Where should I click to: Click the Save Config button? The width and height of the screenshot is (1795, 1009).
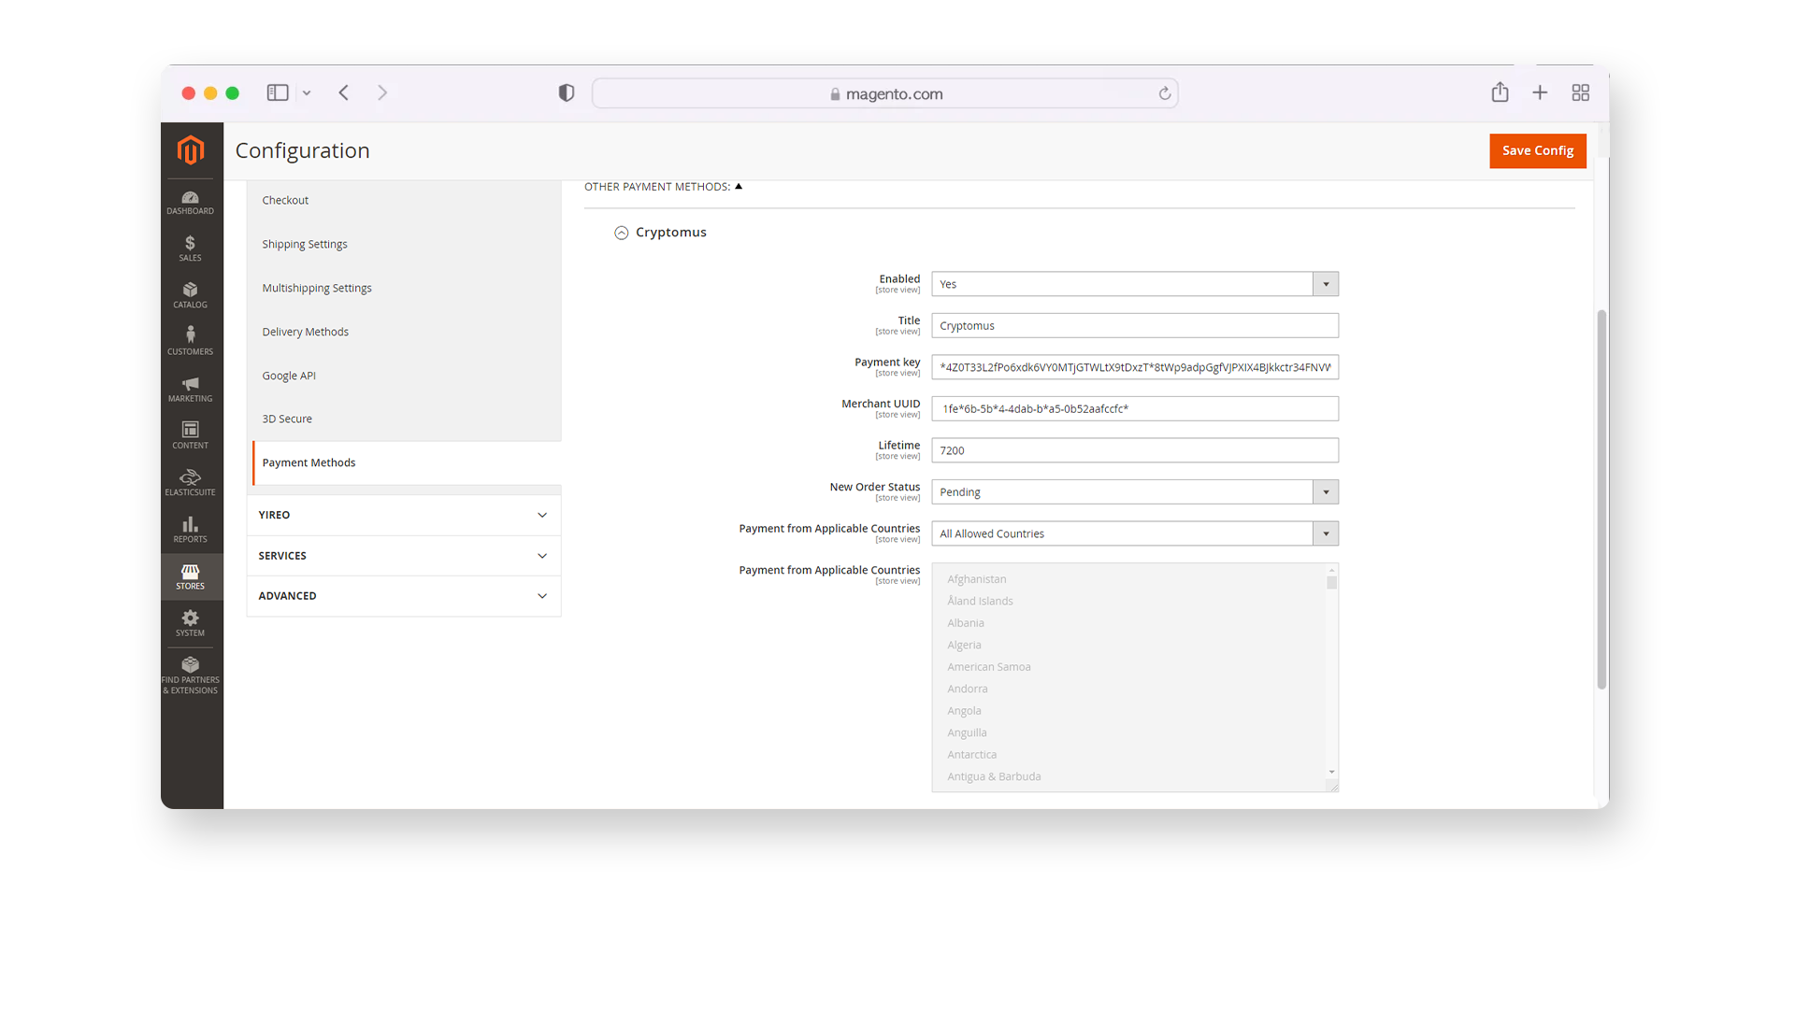tap(1538, 150)
